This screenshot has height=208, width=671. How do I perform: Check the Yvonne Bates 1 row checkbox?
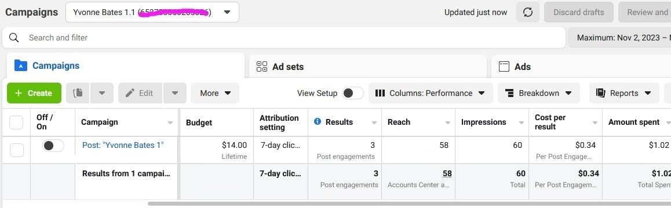click(16, 150)
